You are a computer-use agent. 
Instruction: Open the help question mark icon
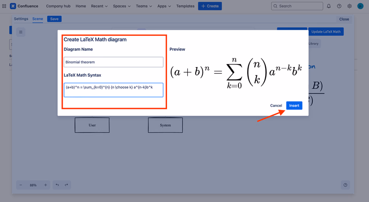tap(339, 6)
